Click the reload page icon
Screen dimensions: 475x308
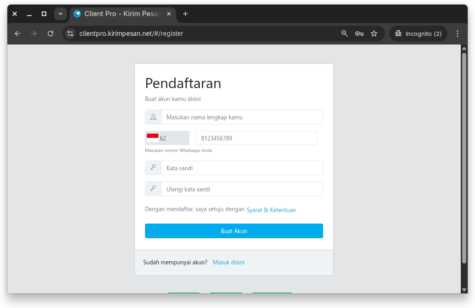[x=50, y=34]
